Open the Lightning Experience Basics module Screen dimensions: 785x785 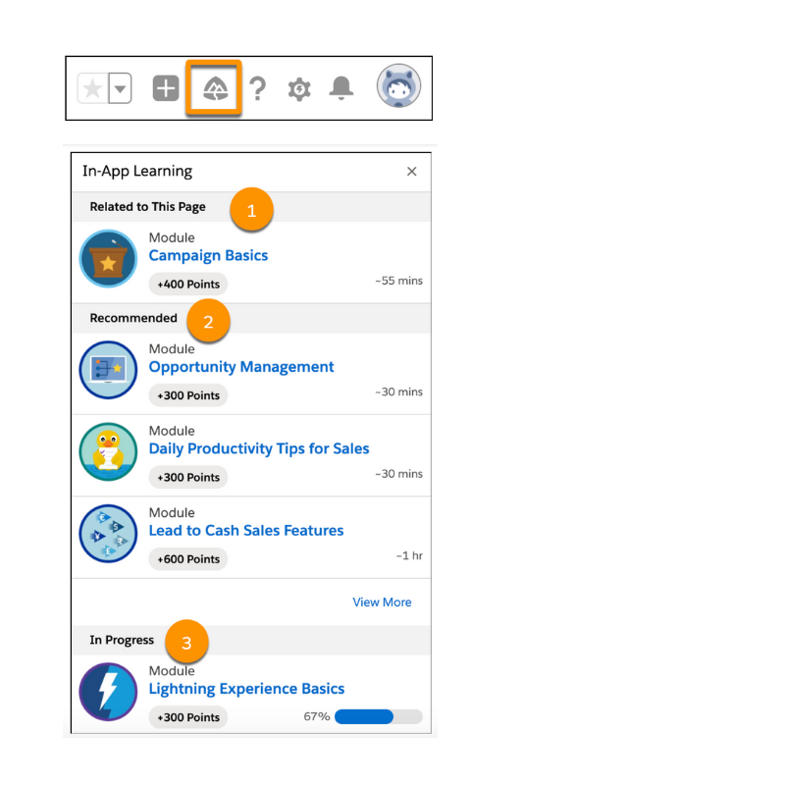[247, 689]
